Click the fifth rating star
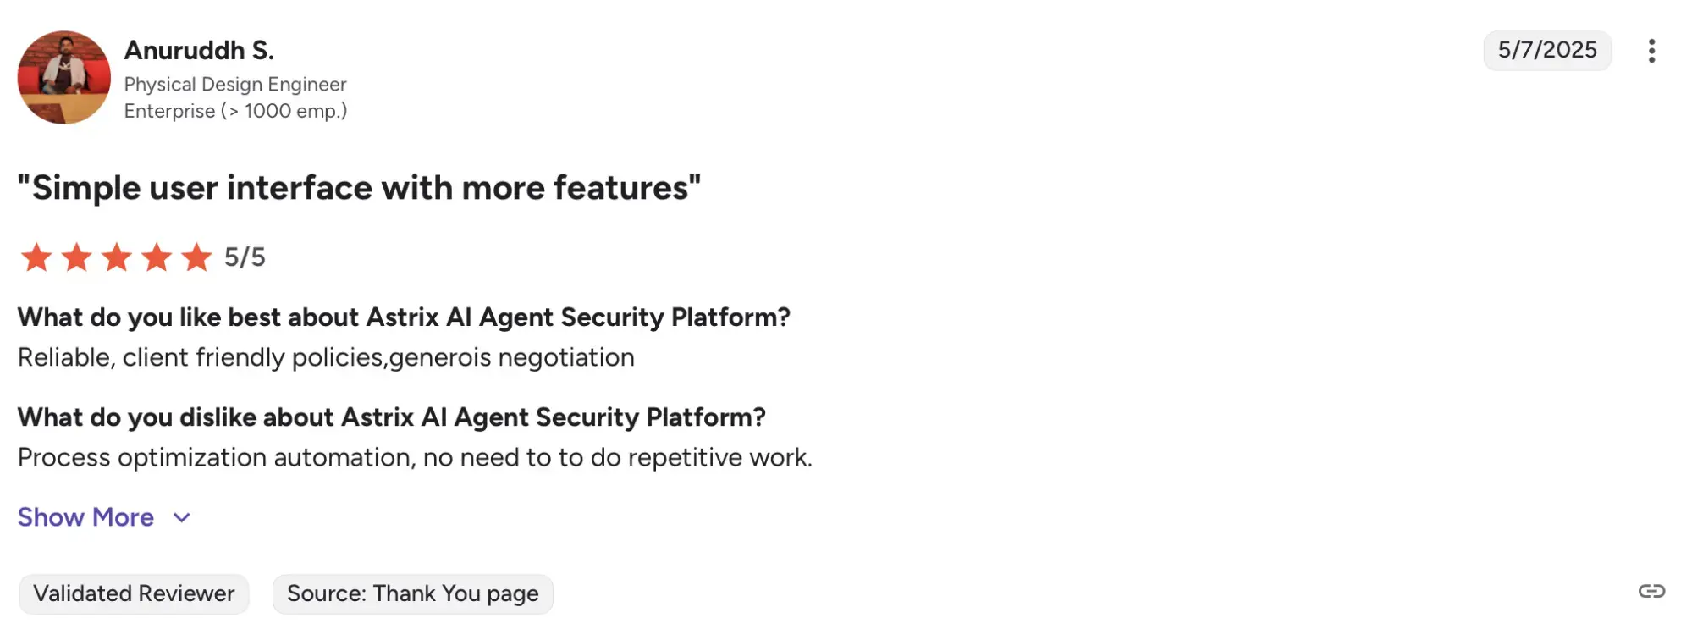1692x640 pixels. pos(196,257)
